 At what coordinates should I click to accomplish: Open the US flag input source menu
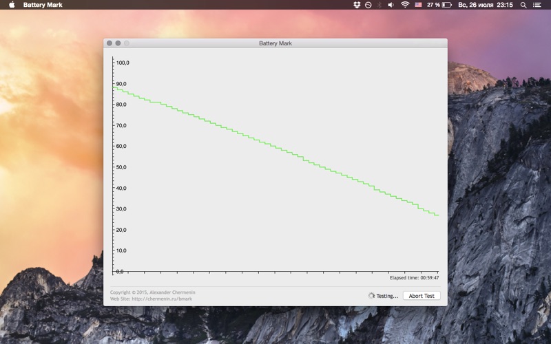[418, 5]
